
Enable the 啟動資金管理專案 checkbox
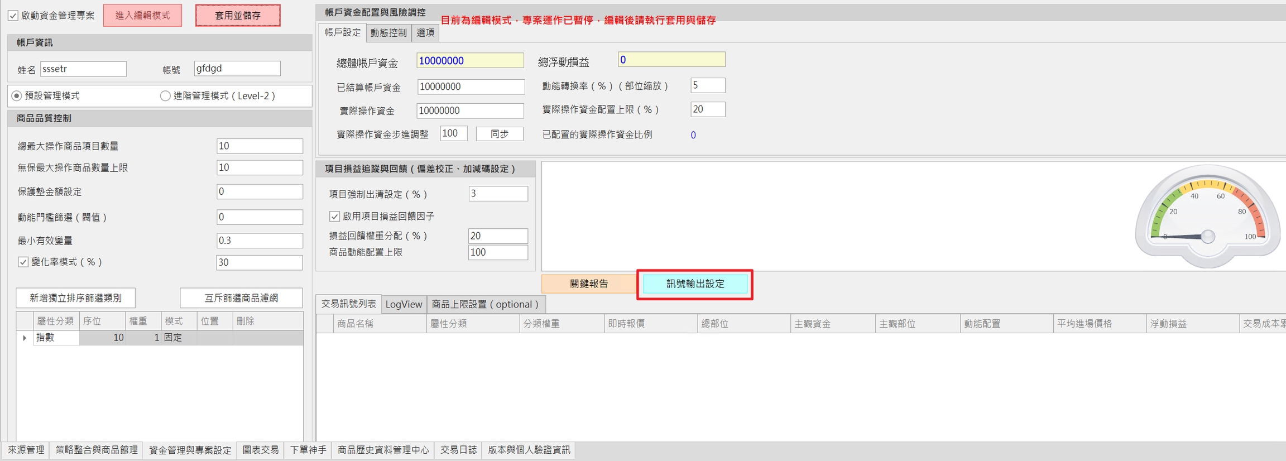click(x=13, y=16)
